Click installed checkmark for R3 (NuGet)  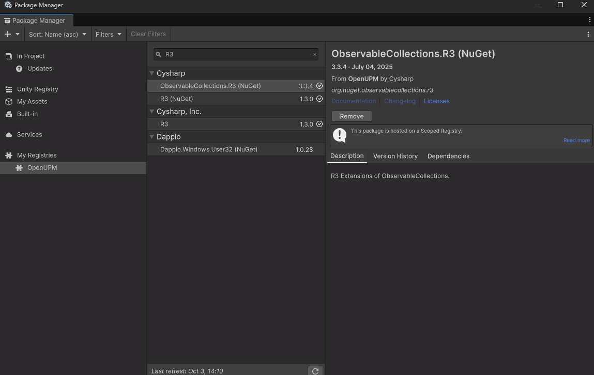[x=319, y=99]
